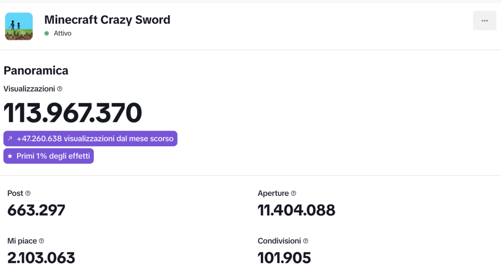Click the Primi 1% degli effetti badge
Screen dimensions: 501x273
[x=48, y=156]
